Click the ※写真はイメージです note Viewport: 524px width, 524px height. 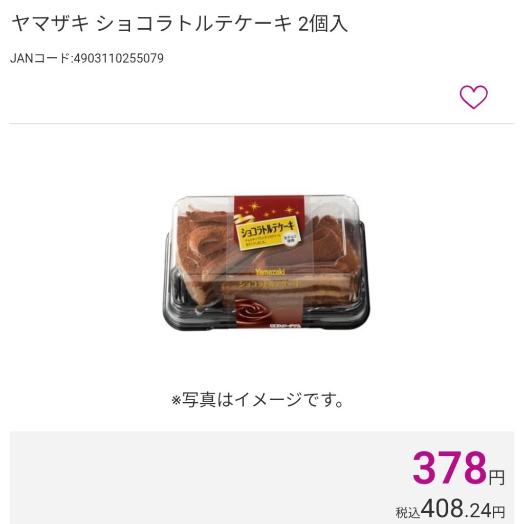258,400
